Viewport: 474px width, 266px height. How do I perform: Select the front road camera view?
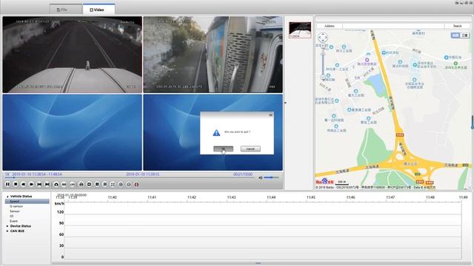click(x=73, y=55)
